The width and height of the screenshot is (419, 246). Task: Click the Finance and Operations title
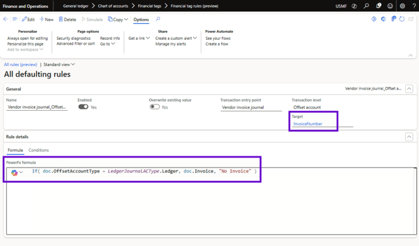[25, 6]
